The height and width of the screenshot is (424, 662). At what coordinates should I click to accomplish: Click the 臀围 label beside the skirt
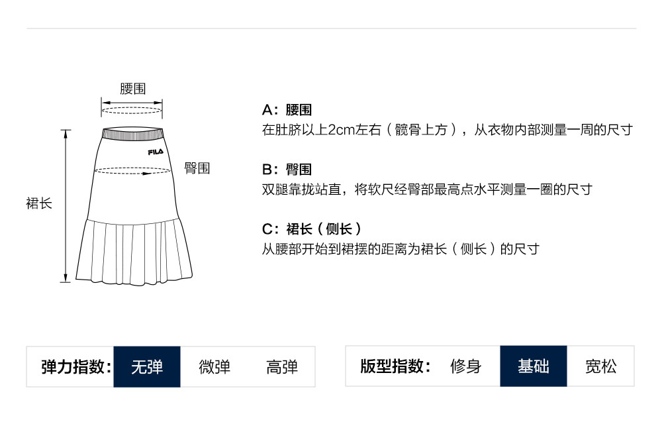(197, 168)
